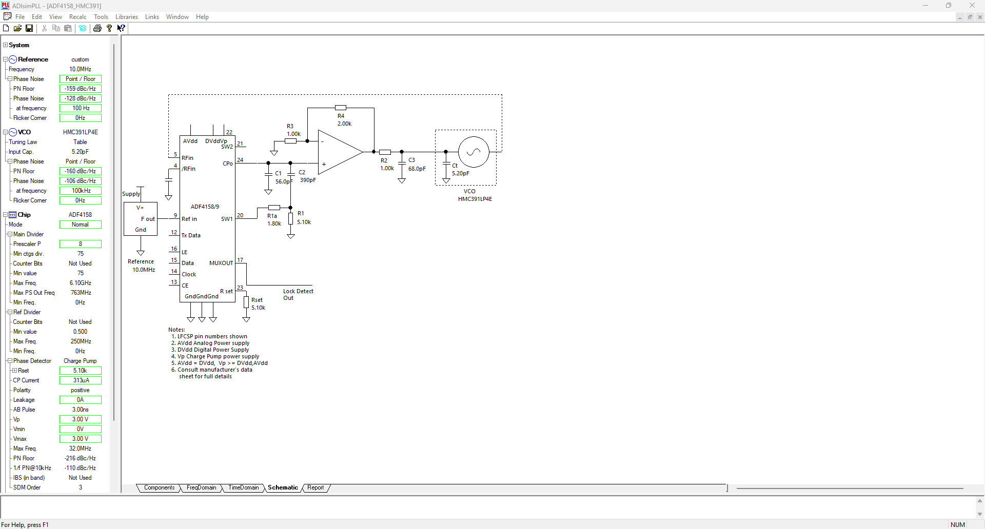Edit the CP Current 313uA field
Image resolution: width=985 pixels, height=529 pixels.
(81, 380)
